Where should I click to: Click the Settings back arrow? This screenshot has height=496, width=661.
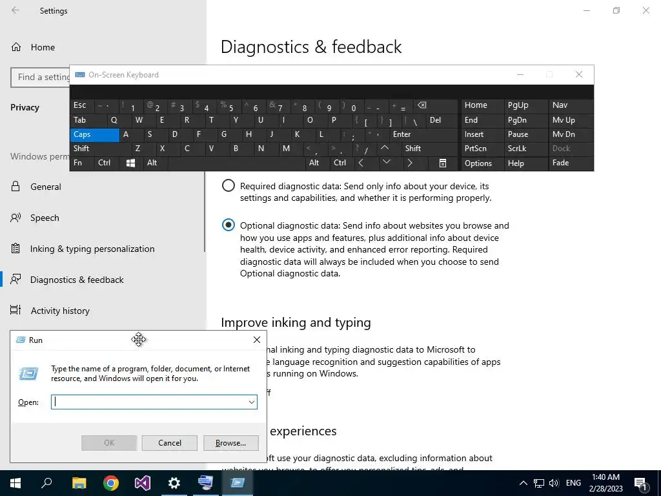(15, 10)
